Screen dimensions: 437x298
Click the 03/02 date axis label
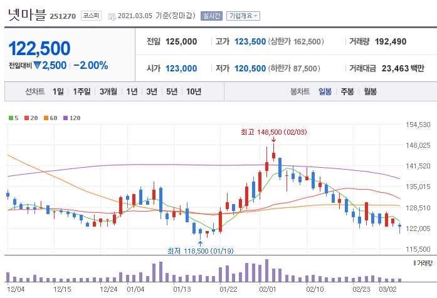(x=387, y=289)
